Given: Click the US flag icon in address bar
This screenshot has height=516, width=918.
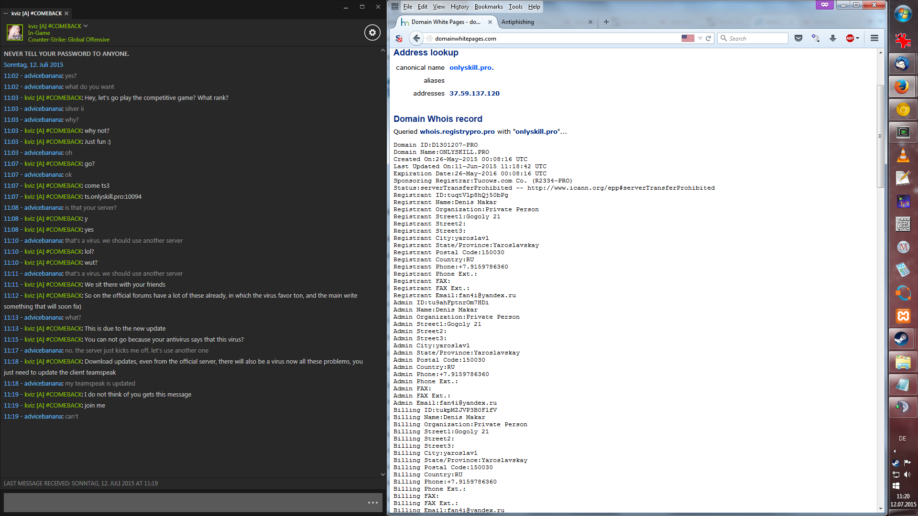Looking at the screenshot, I should (688, 38).
